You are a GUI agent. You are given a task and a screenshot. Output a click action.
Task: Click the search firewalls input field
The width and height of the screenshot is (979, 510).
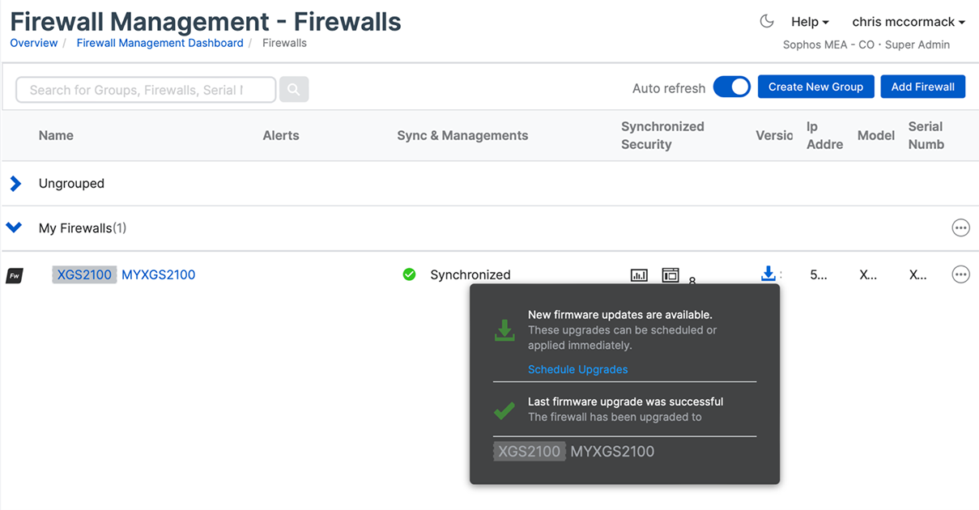pos(144,88)
